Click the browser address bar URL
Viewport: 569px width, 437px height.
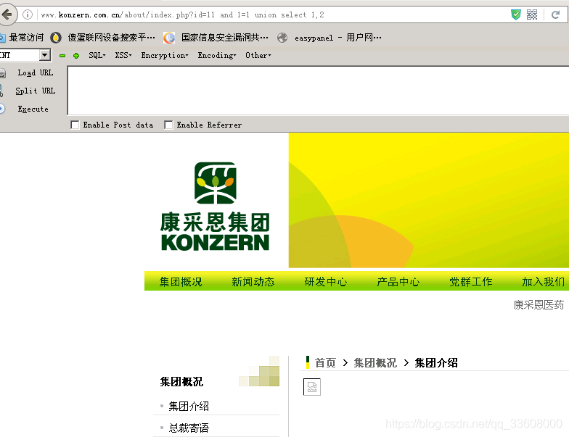(x=183, y=14)
